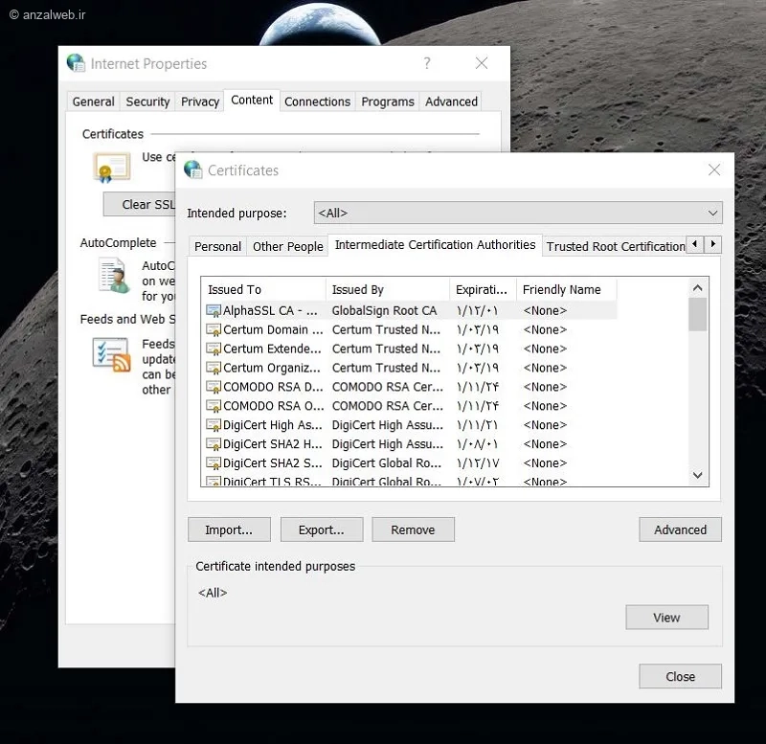Click the Certum Domain certificate row icon
This screenshot has height=744, width=766.
214,329
